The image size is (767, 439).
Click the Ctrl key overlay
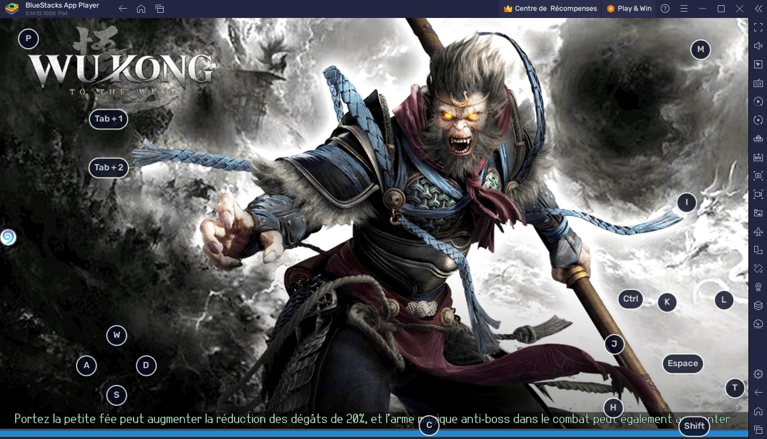631,299
